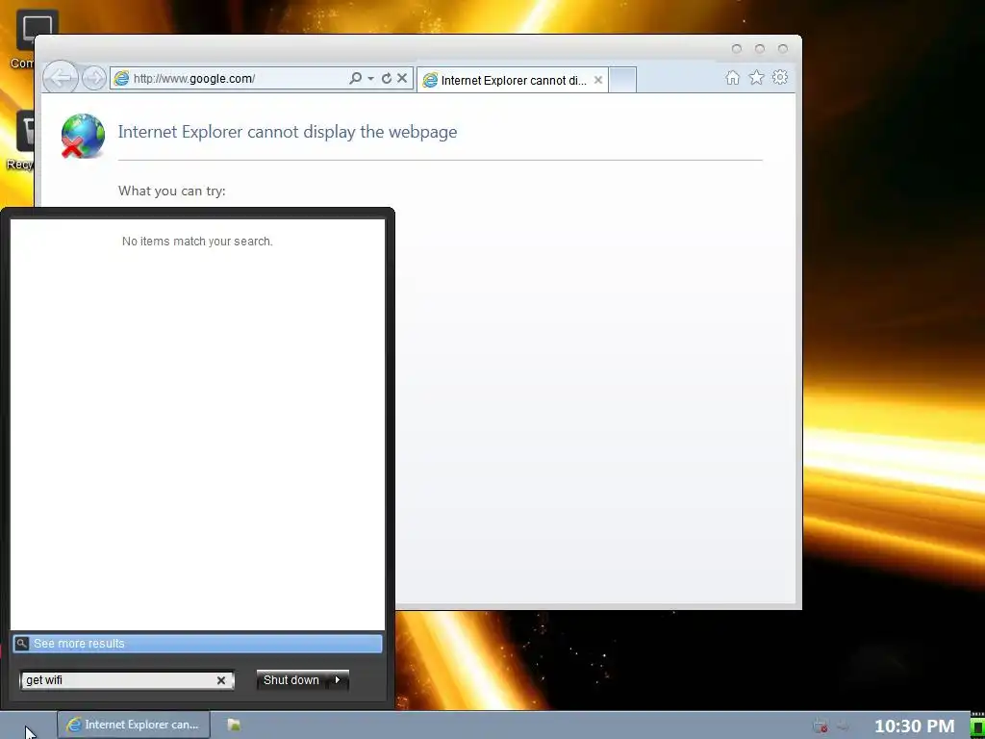Click the network tray icon with red X
Screen dimensions: 985x739
pyautogui.click(x=820, y=726)
